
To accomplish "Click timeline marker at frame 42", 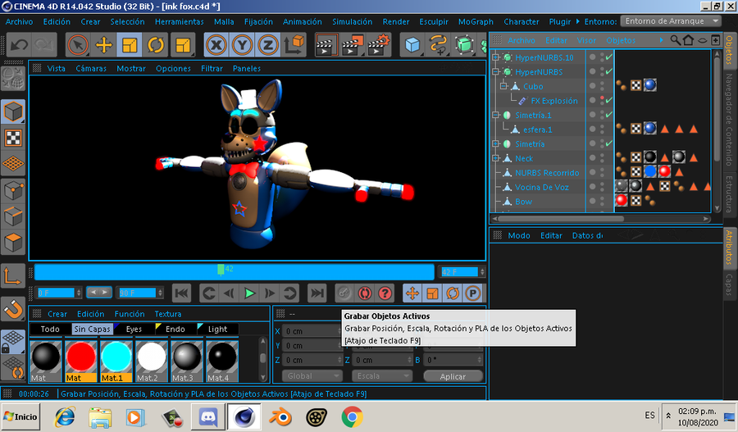I will [x=221, y=269].
